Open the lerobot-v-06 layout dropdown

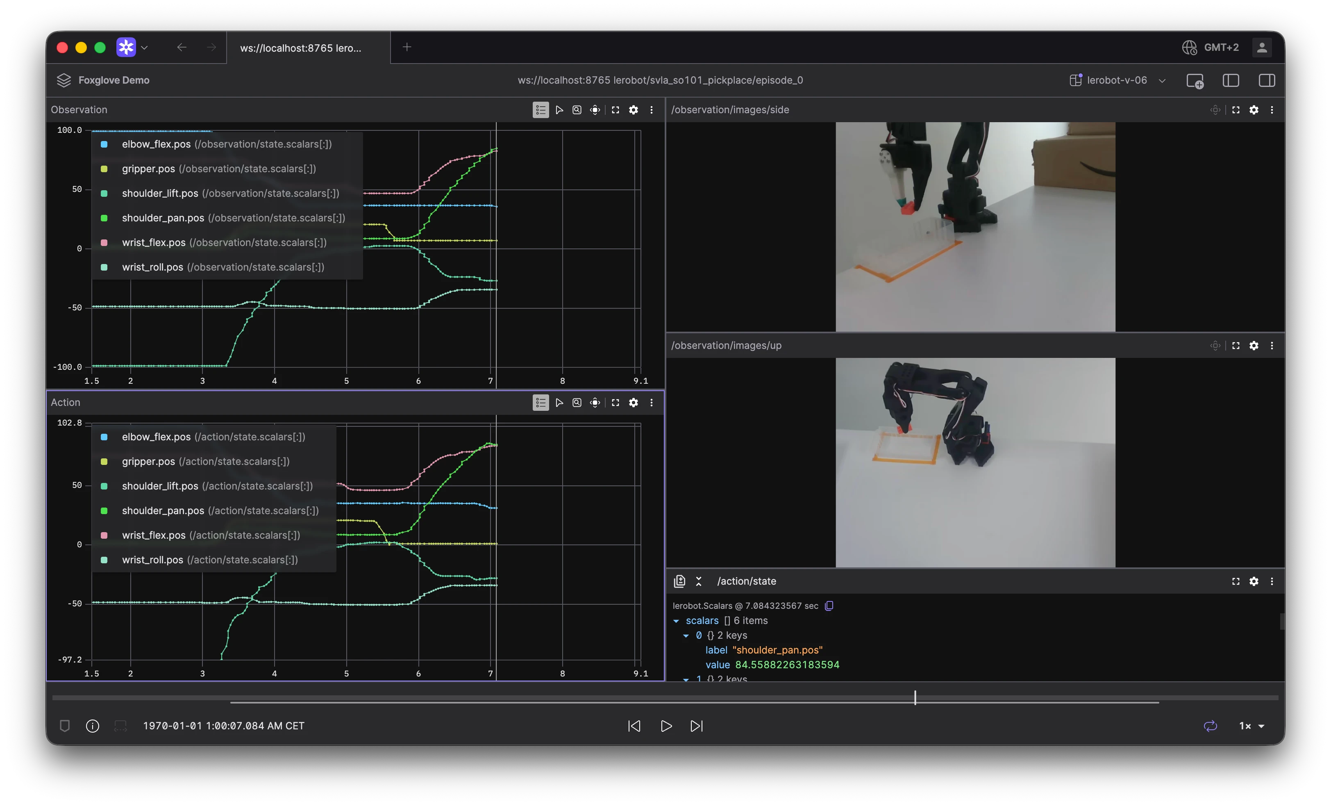click(x=1117, y=80)
